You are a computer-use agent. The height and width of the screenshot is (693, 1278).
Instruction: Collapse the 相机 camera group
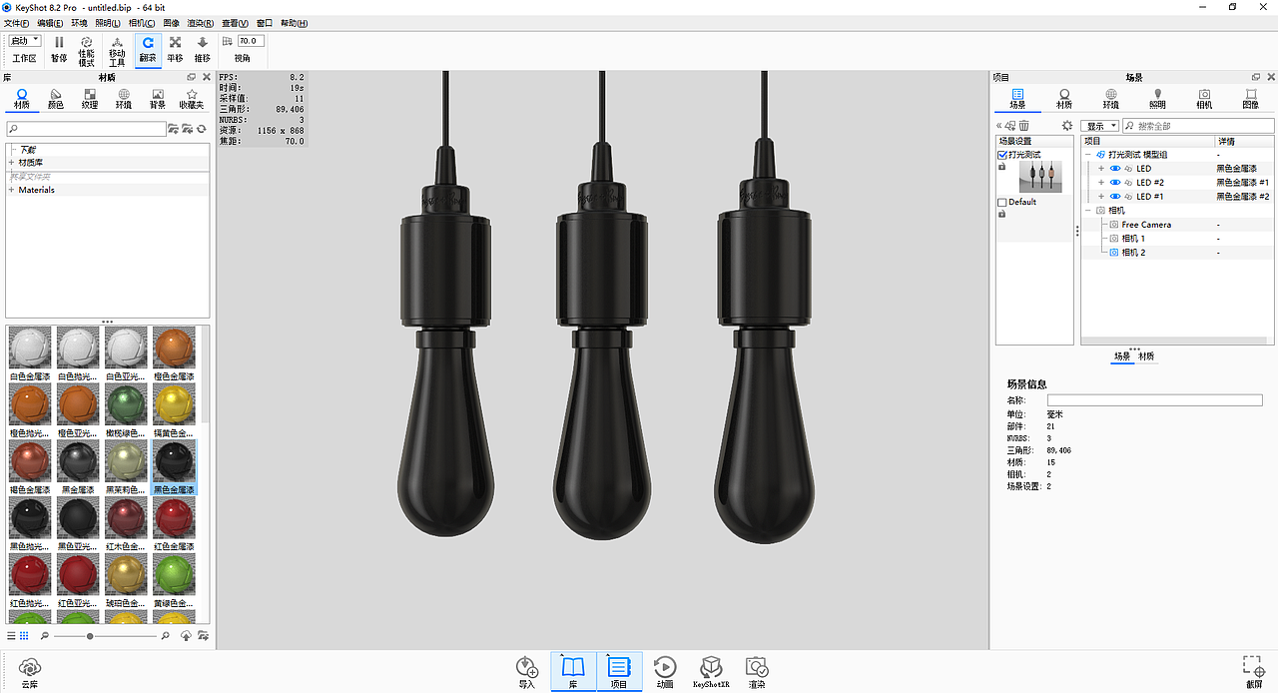coord(1088,211)
